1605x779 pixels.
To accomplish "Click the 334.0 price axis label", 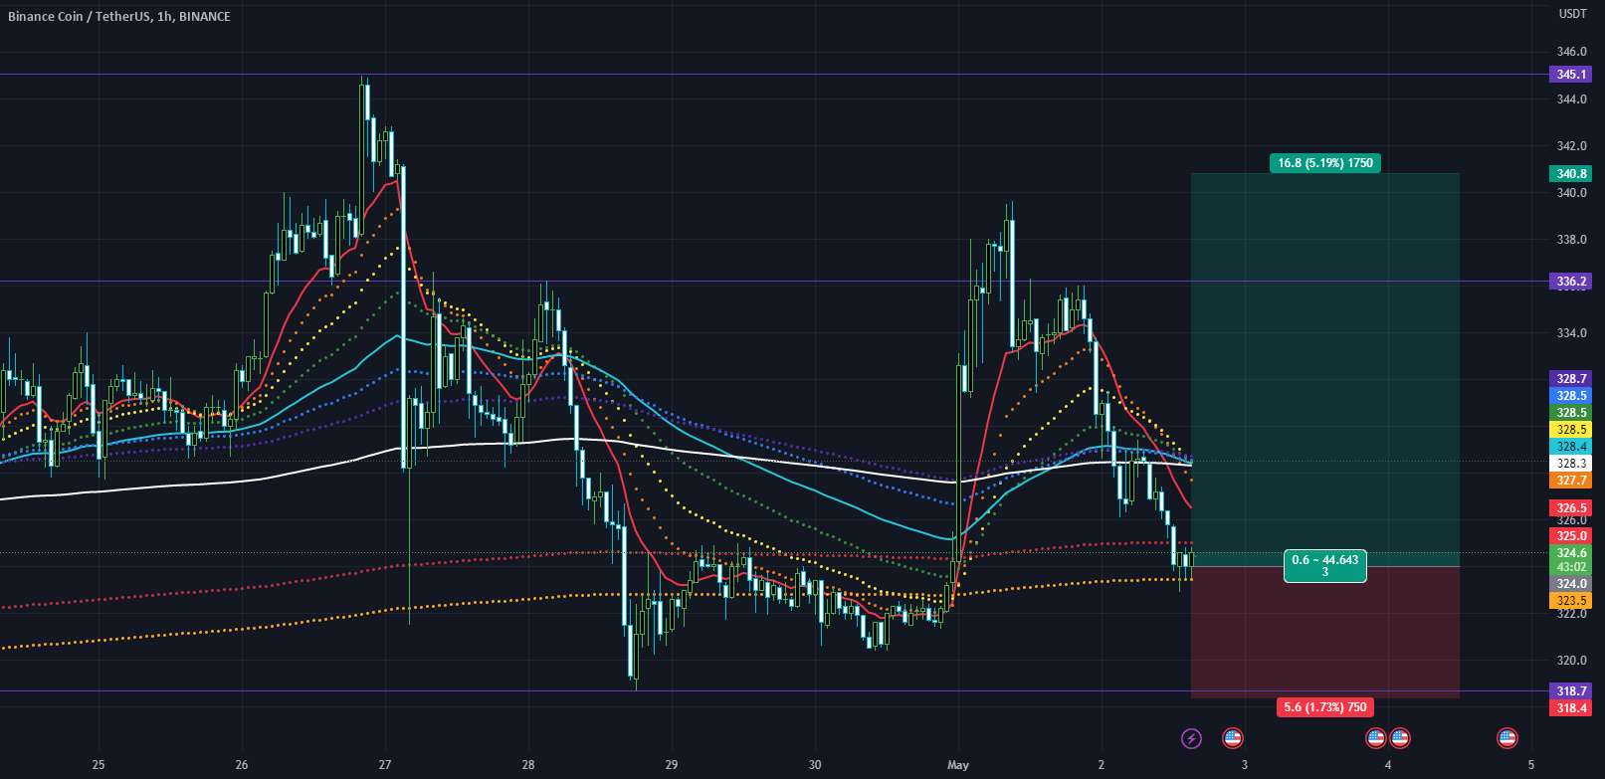I will click(1572, 333).
